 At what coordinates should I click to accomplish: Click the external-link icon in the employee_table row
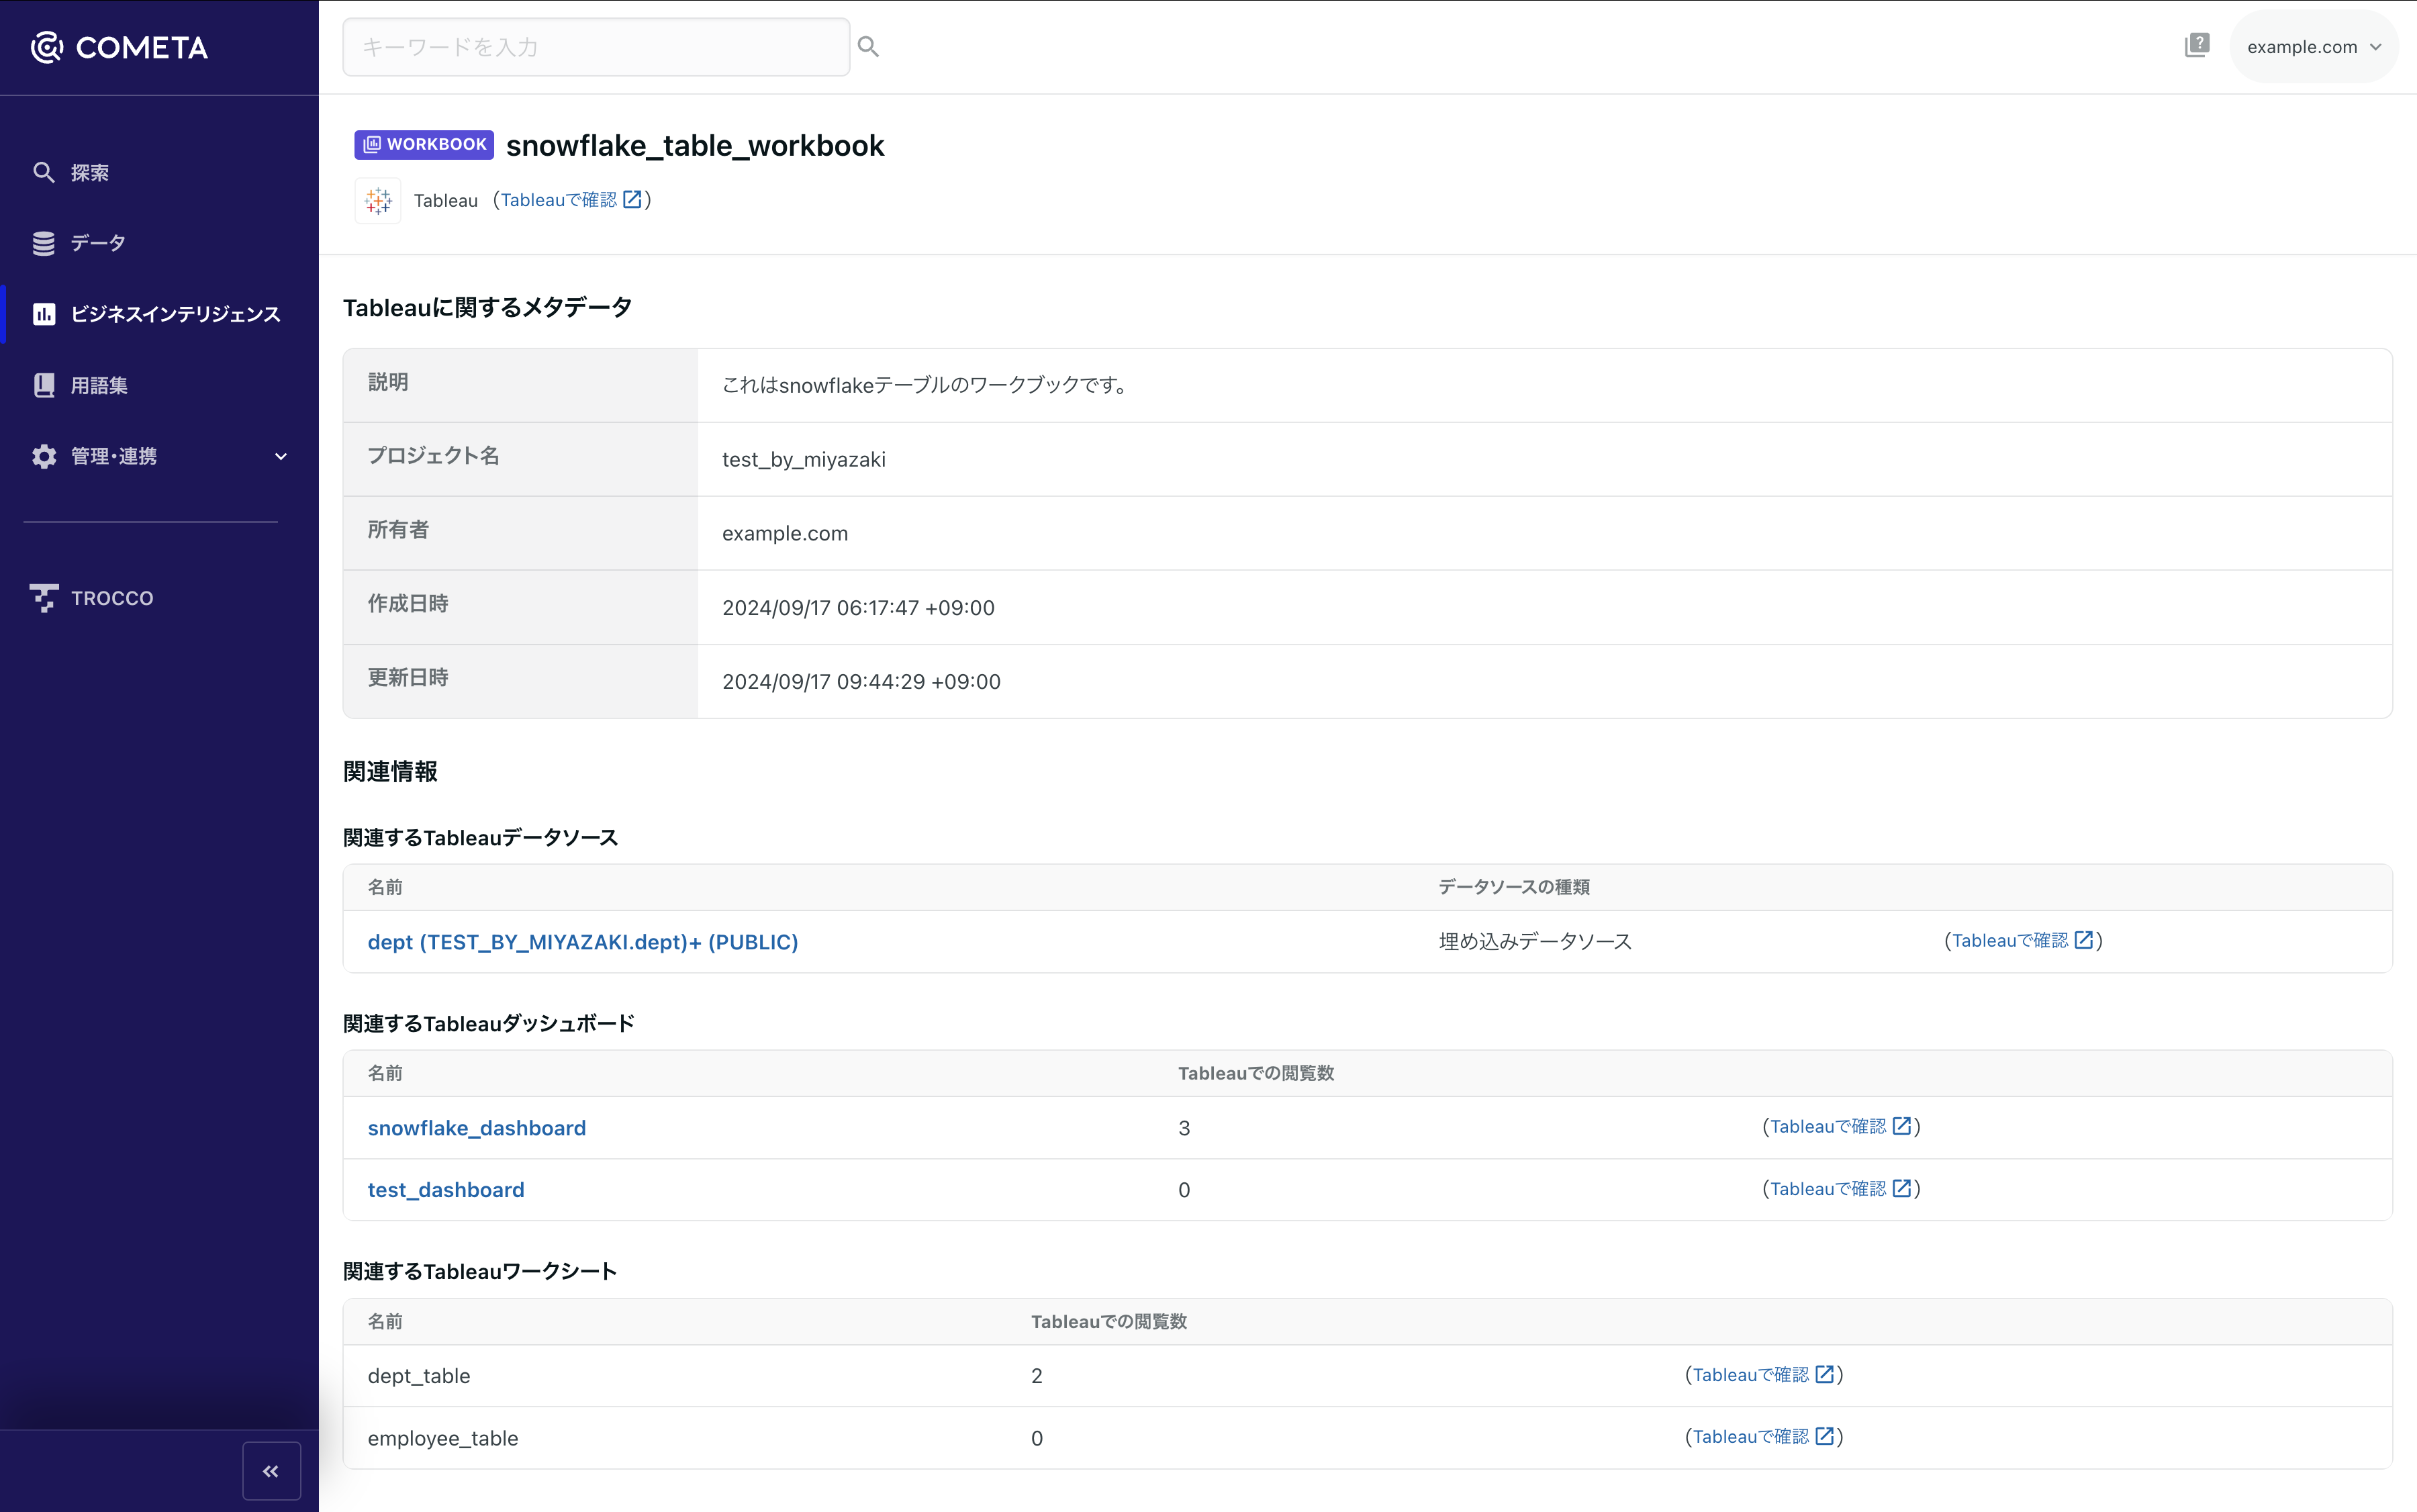pos(1825,1436)
